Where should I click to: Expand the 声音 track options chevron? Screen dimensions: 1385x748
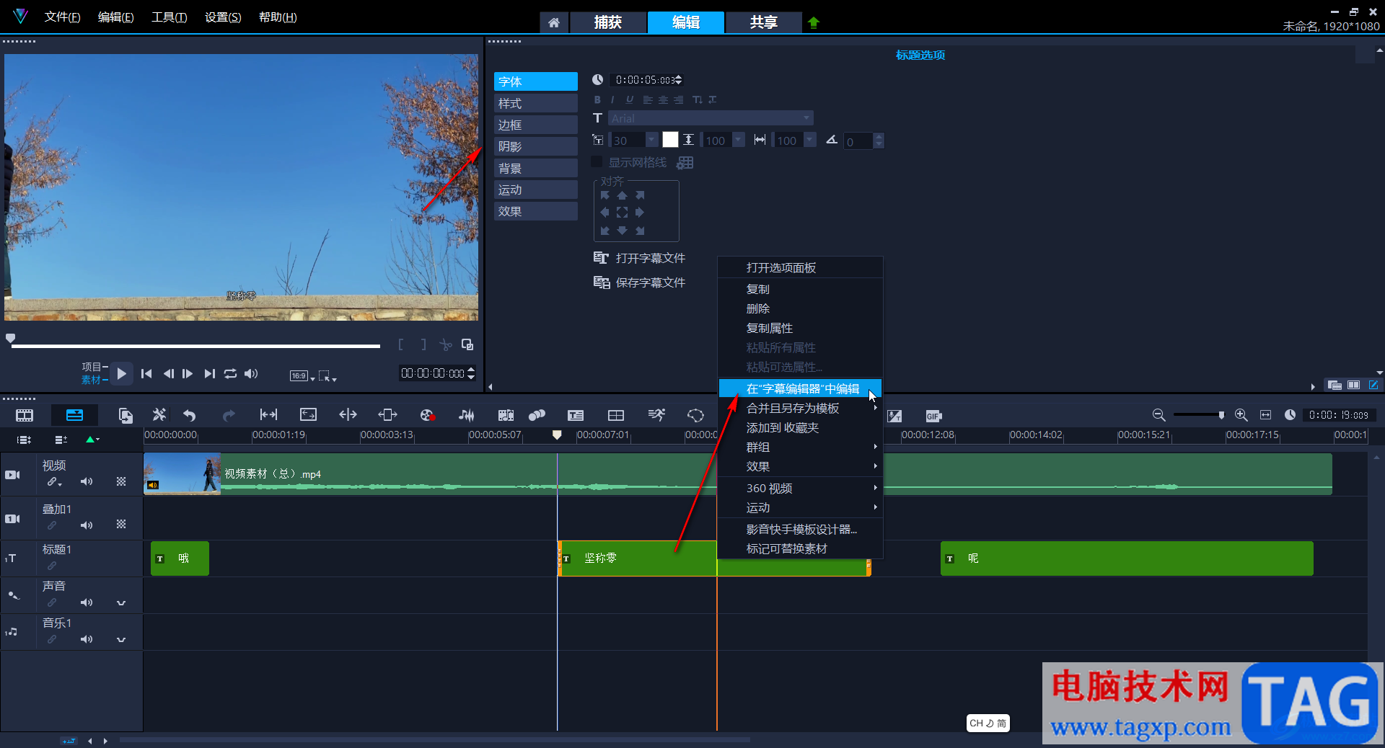tap(121, 602)
